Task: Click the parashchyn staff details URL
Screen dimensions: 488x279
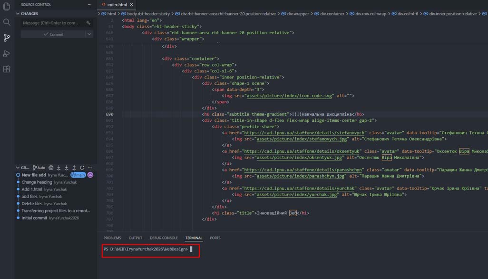Action: [x=304, y=170]
